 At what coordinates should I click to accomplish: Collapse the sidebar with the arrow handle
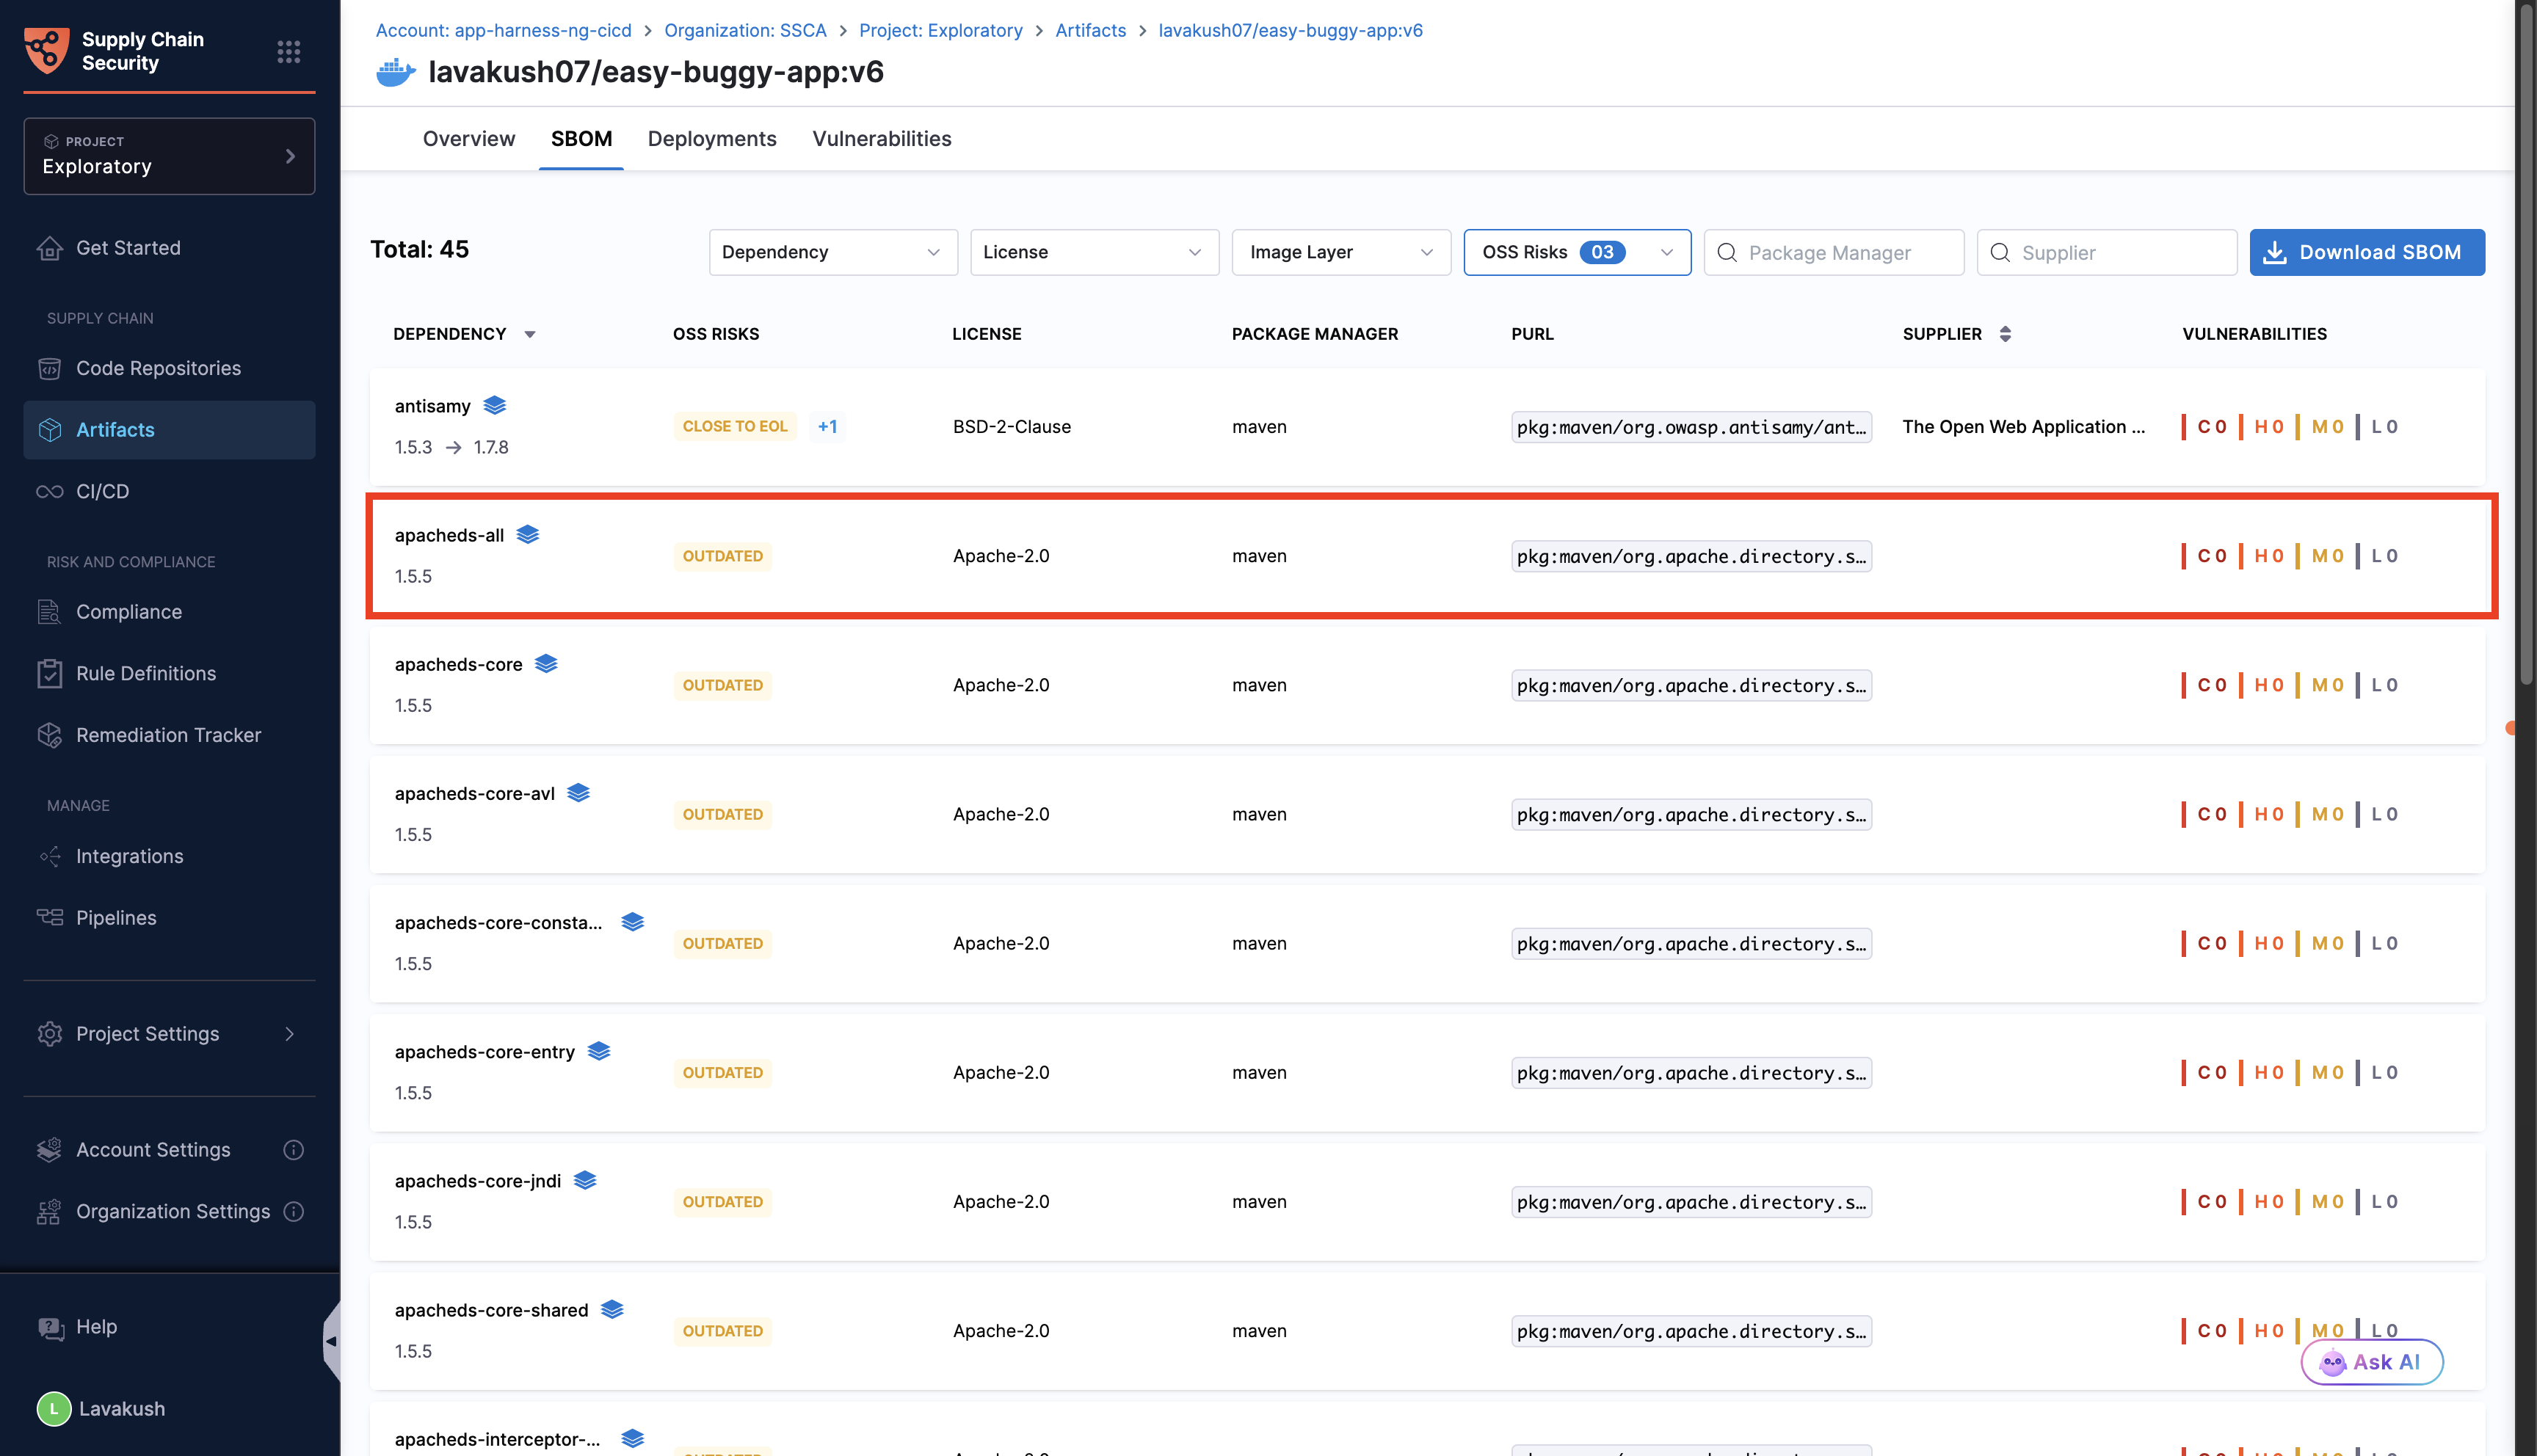(331, 1341)
